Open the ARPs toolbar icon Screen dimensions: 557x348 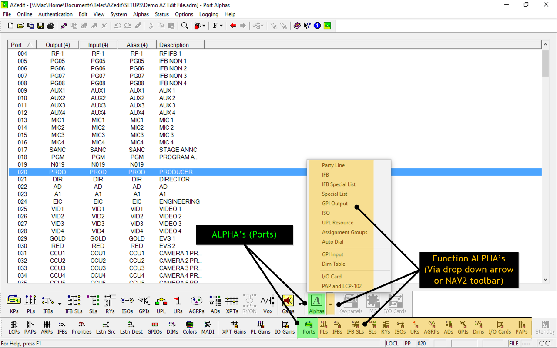tap(47, 327)
